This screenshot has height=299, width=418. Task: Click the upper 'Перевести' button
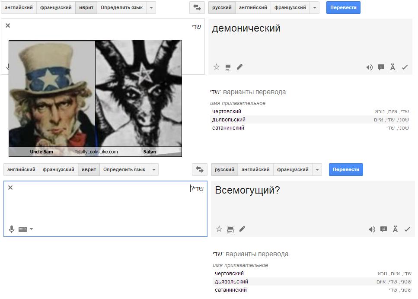click(343, 7)
